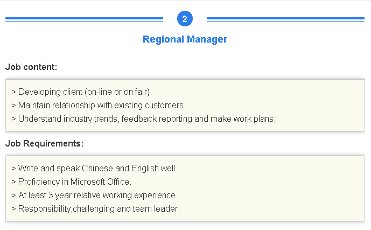Click the arrow bullet before Developing client
Screen dimensions: 371x230
13,92
